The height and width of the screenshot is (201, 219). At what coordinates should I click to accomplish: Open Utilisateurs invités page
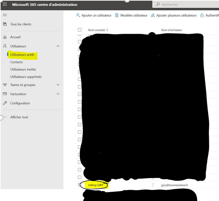tap(23, 69)
